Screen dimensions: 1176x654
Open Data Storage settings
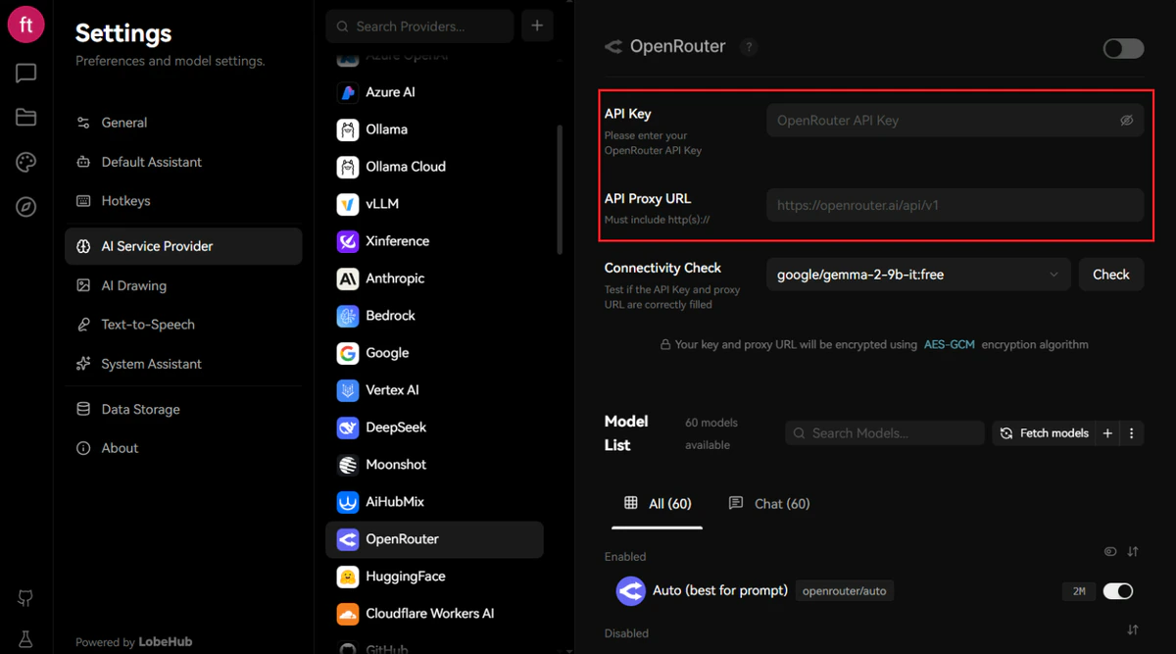point(183,409)
